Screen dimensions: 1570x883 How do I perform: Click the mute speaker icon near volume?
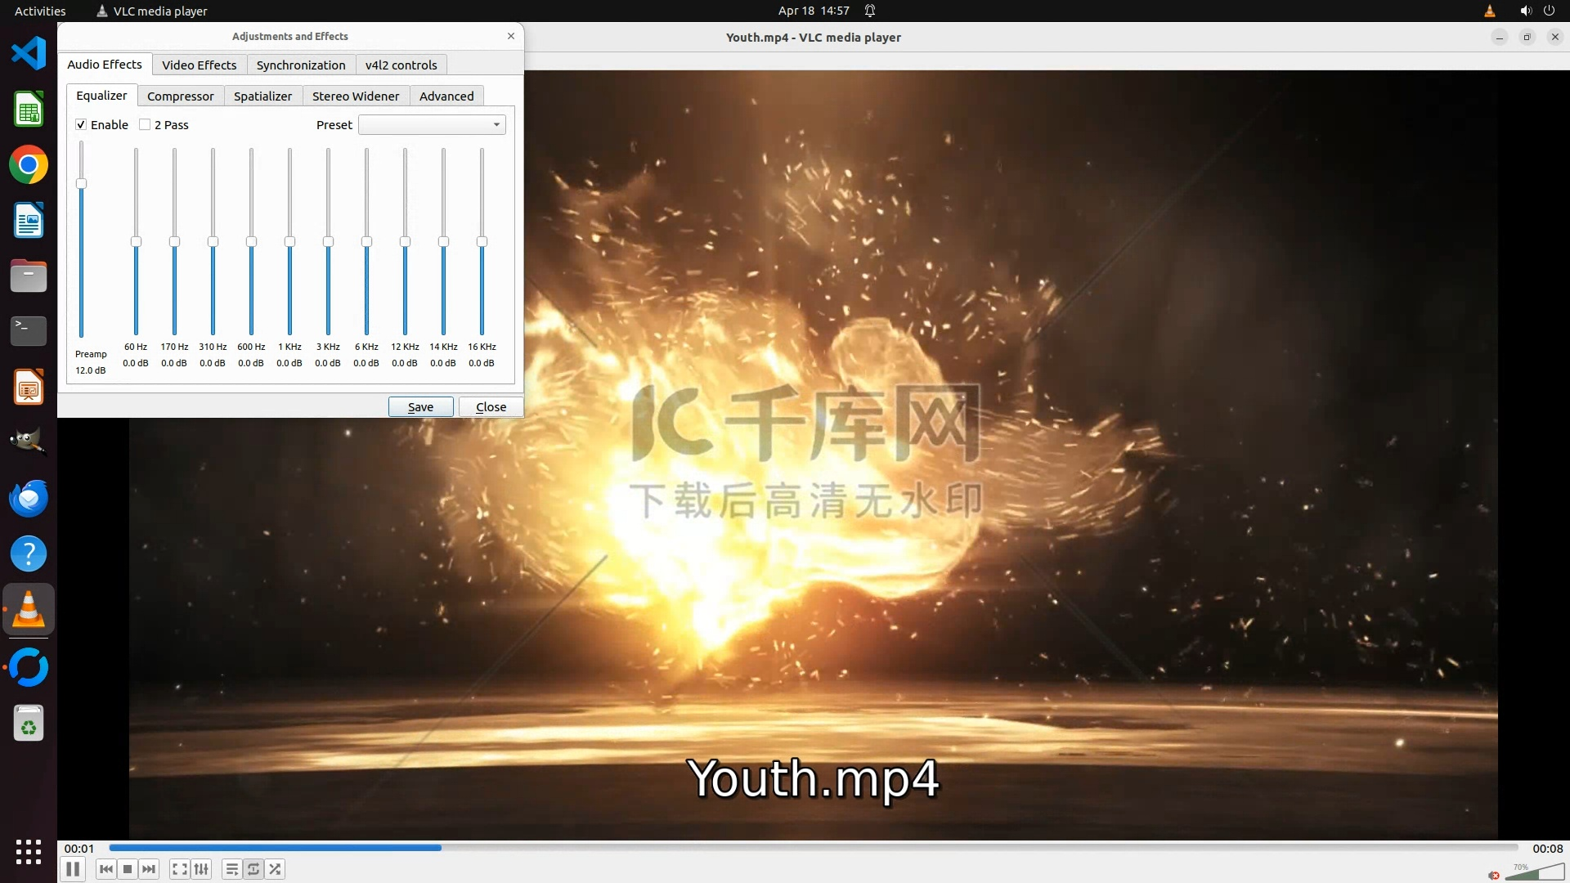coord(1494,876)
